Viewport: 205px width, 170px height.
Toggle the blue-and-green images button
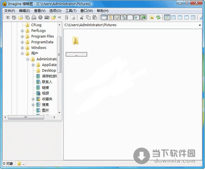pos(124,17)
